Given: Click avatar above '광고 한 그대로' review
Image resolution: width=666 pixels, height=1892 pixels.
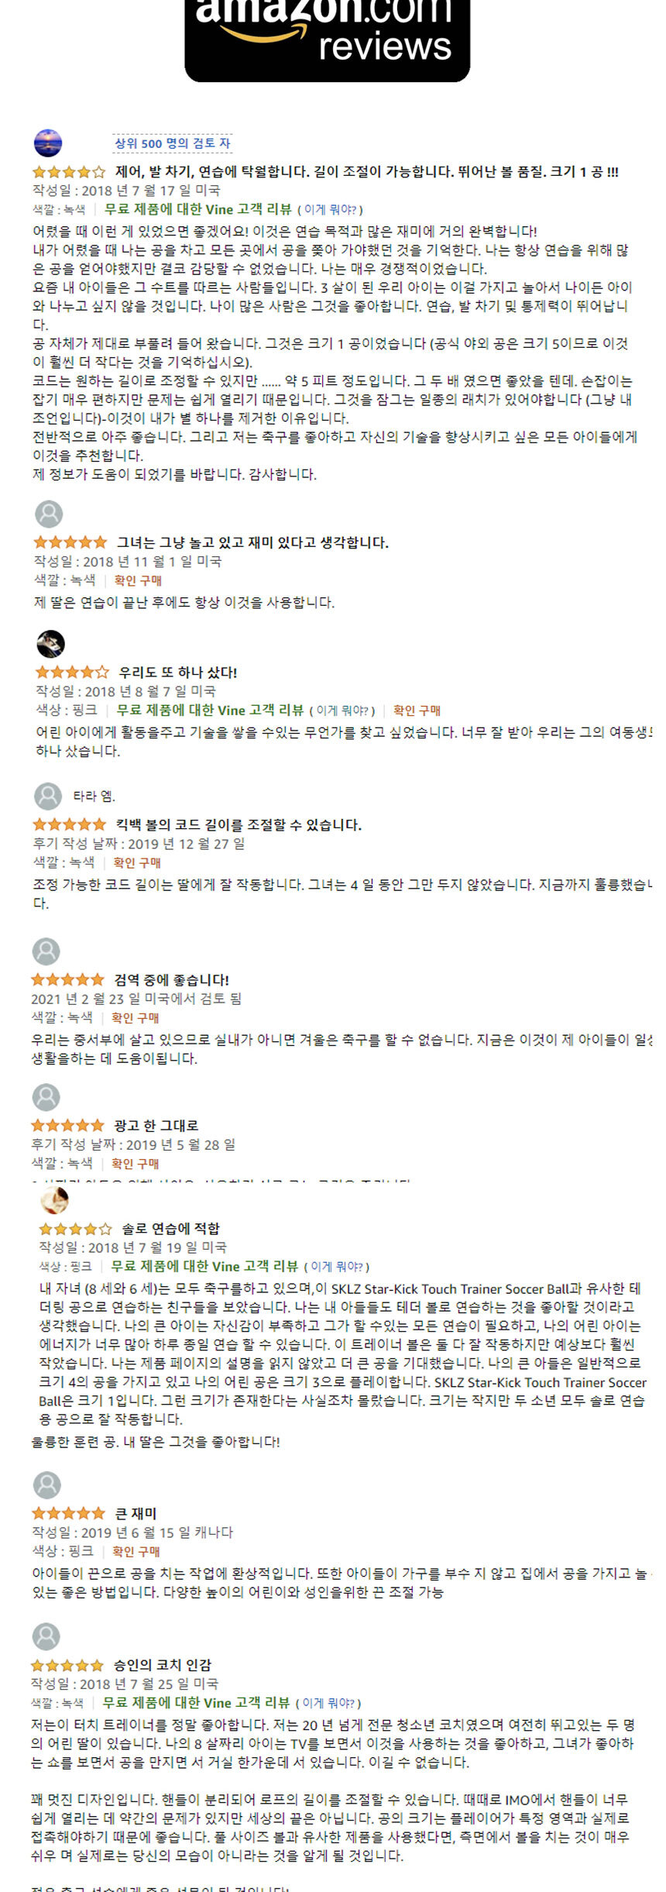Looking at the screenshot, I should tap(46, 1096).
